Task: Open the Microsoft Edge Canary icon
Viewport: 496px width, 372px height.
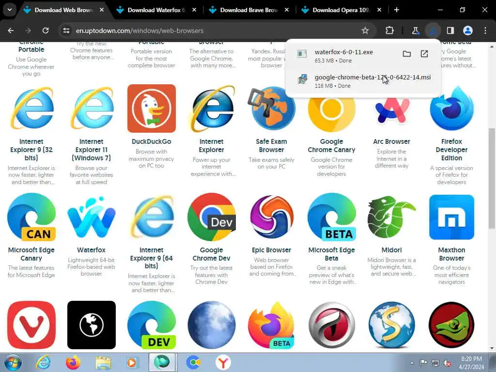Action: tap(31, 217)
